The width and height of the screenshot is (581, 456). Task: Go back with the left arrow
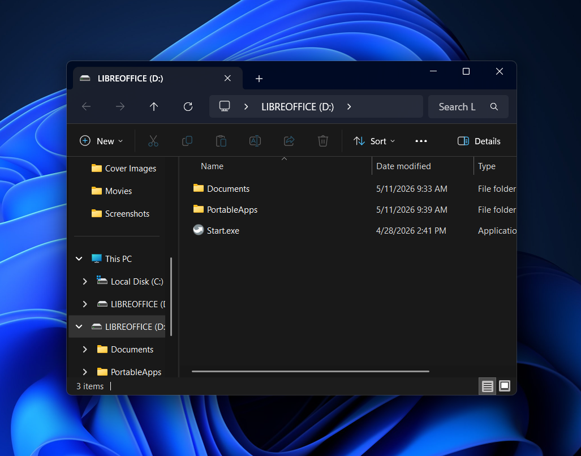(x=87, y=107)
